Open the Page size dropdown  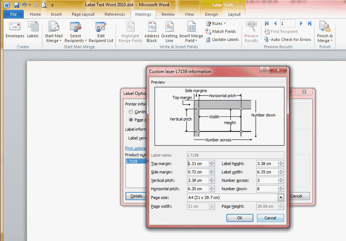point(281,198)
